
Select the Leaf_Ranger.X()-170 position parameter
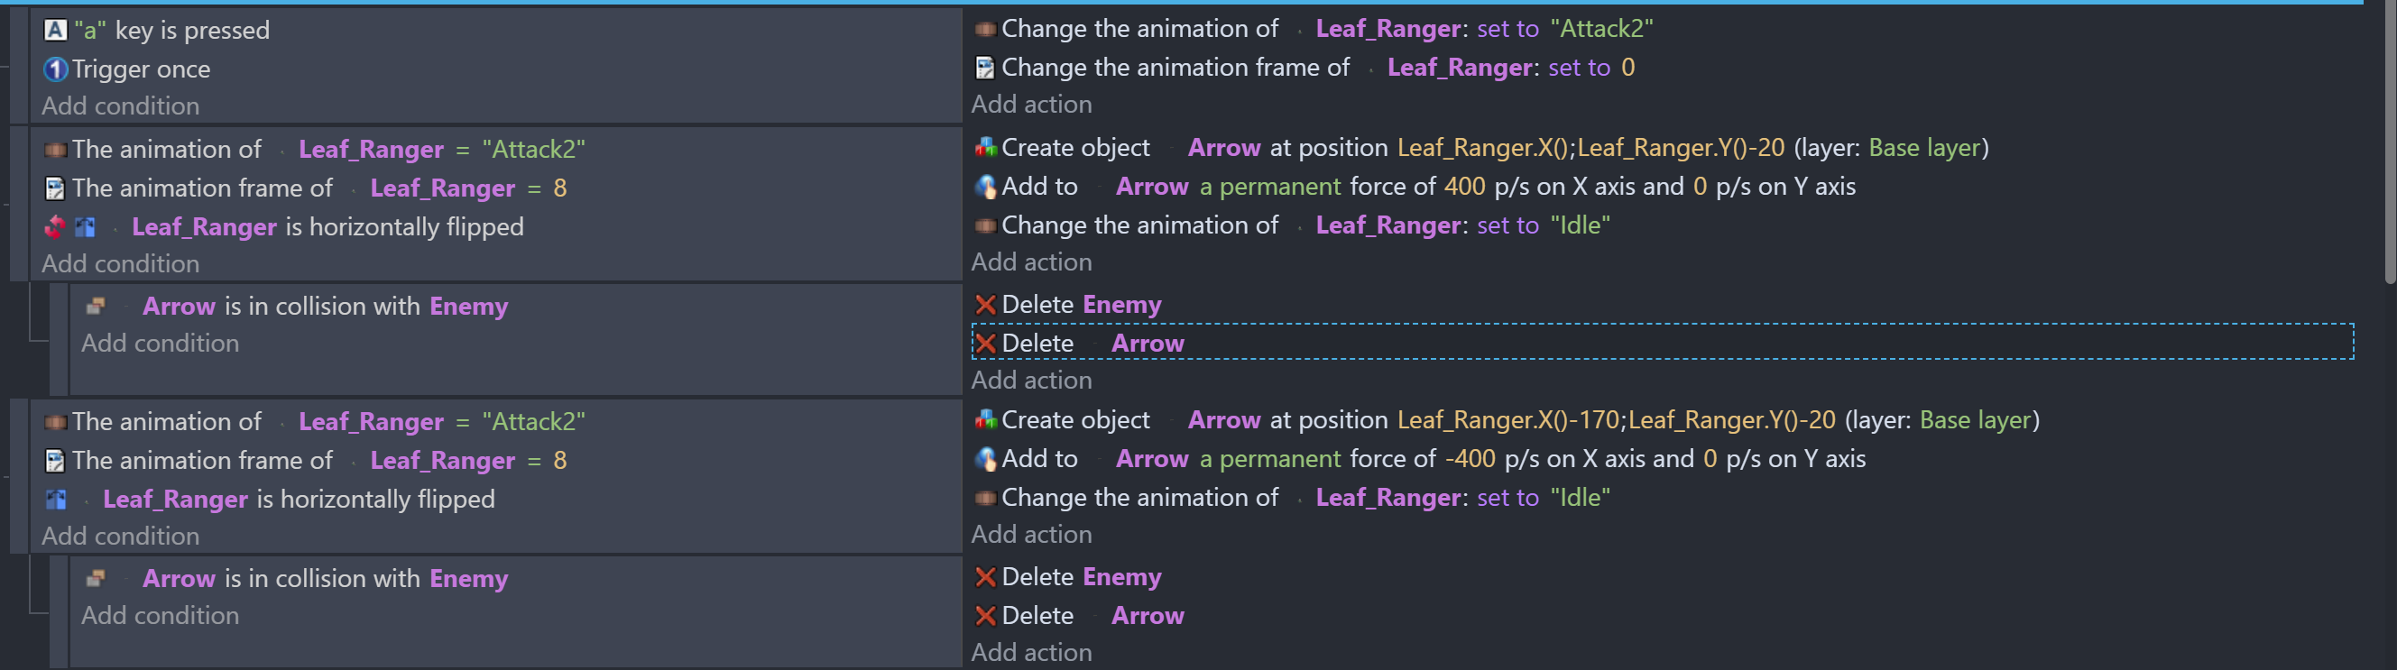tap(1508, 419)
